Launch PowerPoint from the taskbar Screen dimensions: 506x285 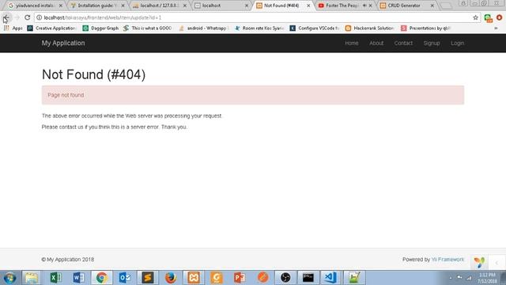pyautogui.click(x=240, y=278)
